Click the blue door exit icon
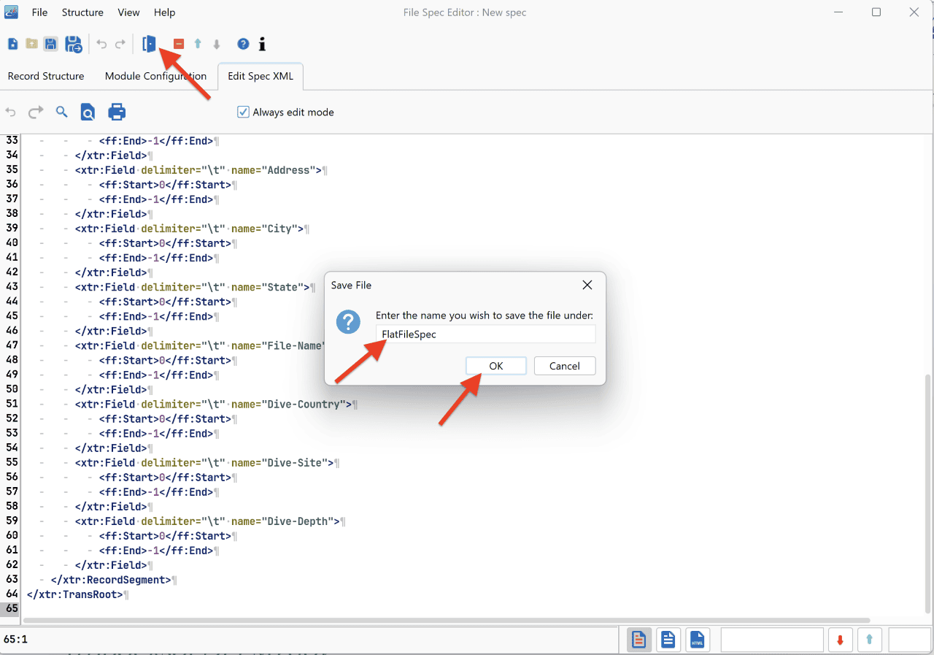Image resolution: width=934 pixels, height=655 pixels. tap(149, 44)
